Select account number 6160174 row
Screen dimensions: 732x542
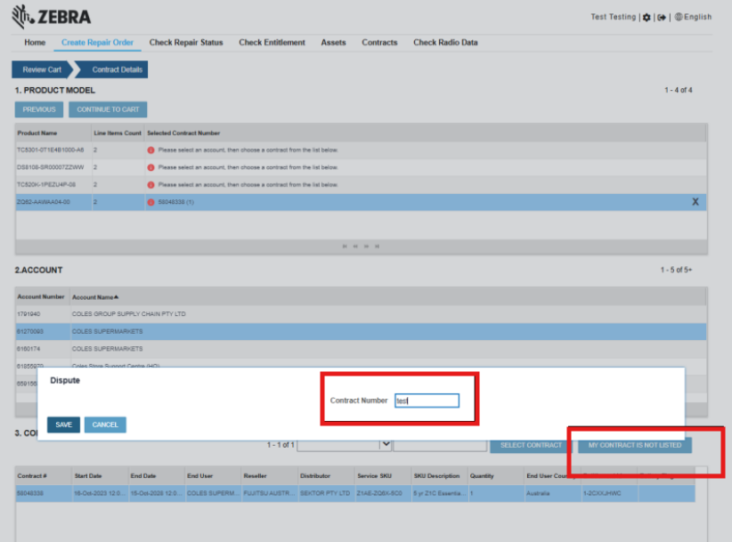[361, 349]
